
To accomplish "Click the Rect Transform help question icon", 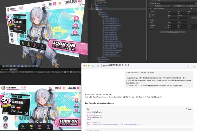I will pyautogui.click(x=192, y=9).
